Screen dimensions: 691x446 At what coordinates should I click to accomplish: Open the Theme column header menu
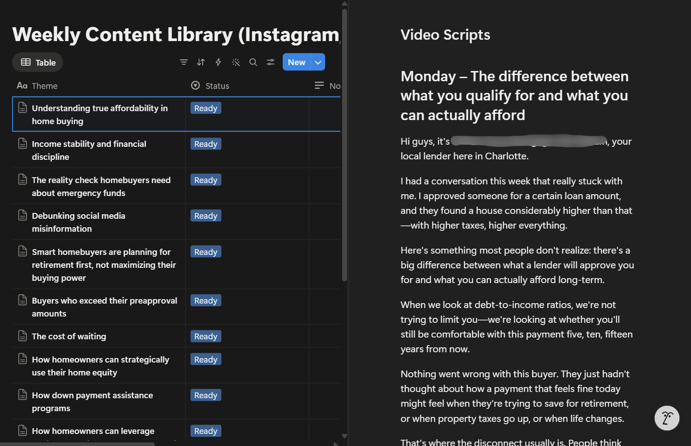coord(45,85)
